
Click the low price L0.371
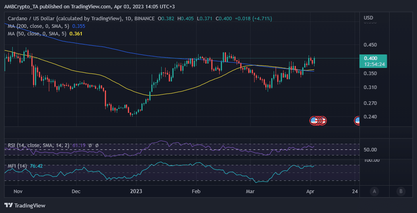(205, 19)
